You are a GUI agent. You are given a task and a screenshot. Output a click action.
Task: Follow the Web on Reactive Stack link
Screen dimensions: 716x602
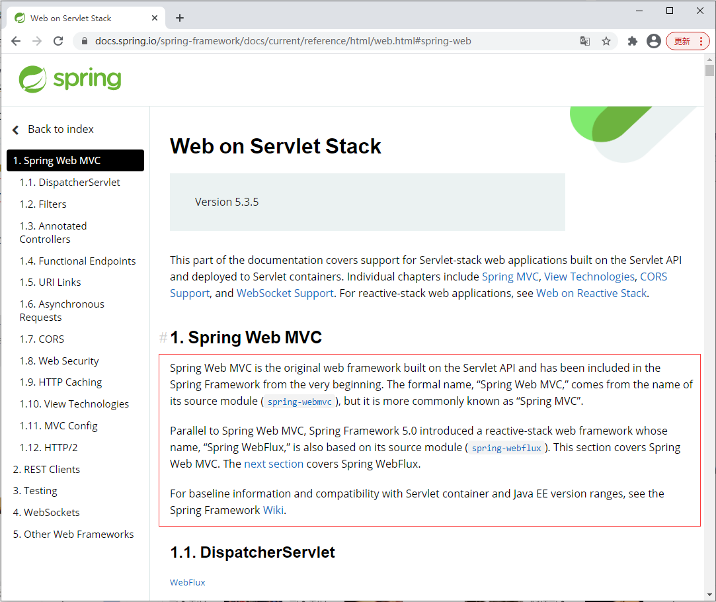click(591, 293)
